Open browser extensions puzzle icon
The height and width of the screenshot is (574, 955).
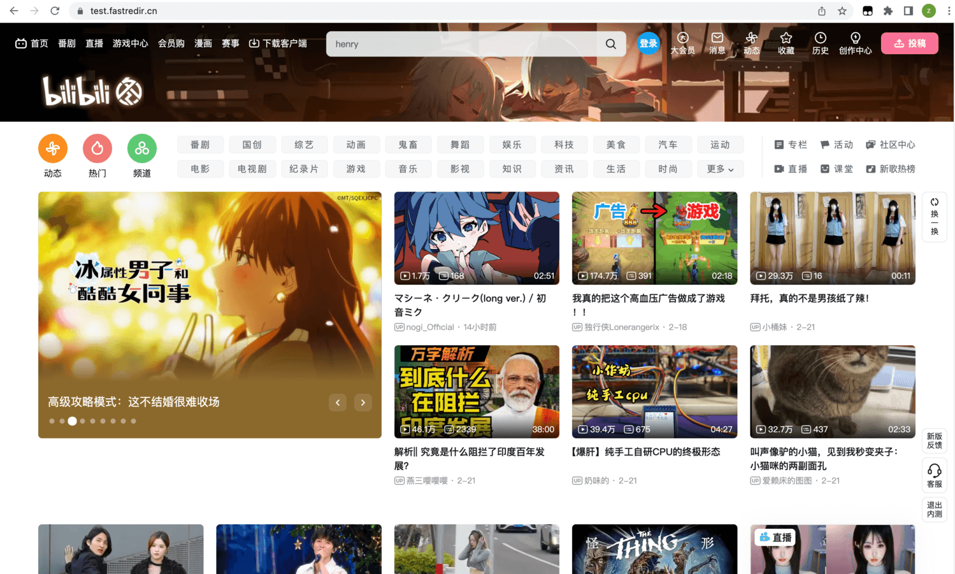(888, 11)
